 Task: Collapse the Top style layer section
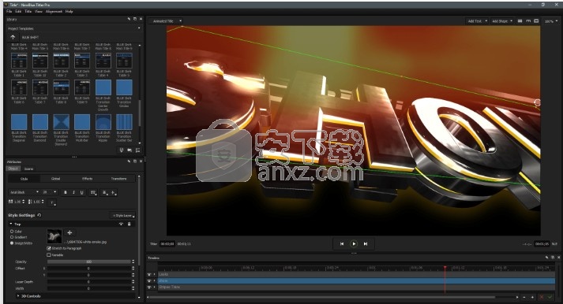tap(11, 224)
